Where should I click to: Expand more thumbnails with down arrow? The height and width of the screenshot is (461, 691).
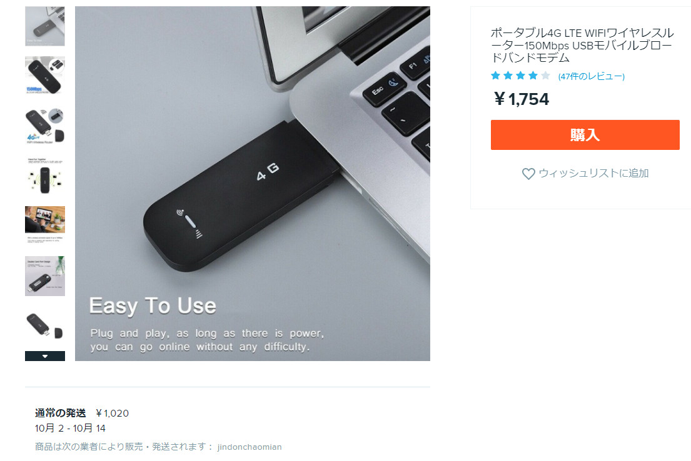pos(45,356)
